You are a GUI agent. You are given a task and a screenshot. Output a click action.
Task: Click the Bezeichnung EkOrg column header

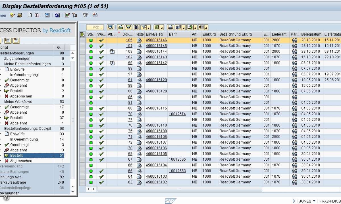tap(240, 34)
